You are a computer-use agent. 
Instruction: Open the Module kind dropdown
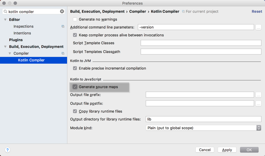(204, 128)
